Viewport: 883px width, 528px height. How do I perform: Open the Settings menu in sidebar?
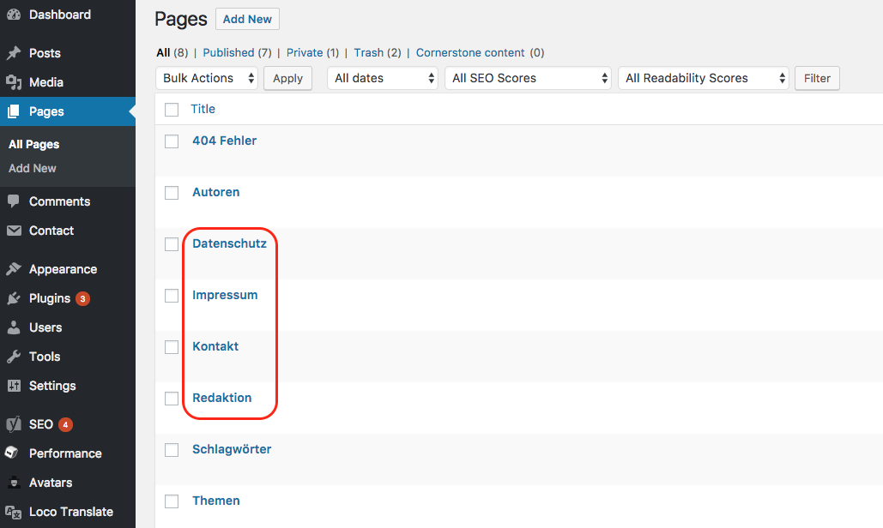[x=52, y=386]
